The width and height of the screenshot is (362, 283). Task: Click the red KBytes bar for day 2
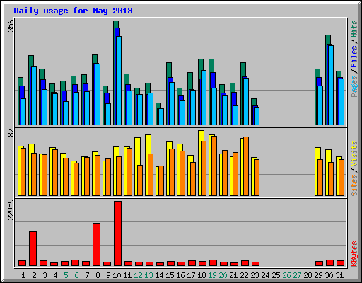[33, 248]
